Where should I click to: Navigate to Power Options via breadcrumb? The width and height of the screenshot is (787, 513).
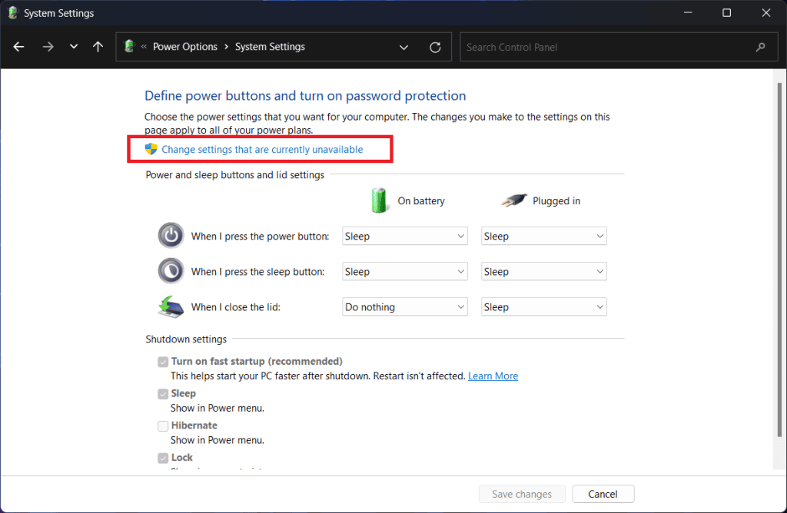[184, 46]
